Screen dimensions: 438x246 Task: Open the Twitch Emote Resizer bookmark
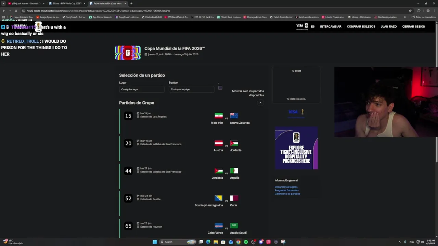click(281, 17)
